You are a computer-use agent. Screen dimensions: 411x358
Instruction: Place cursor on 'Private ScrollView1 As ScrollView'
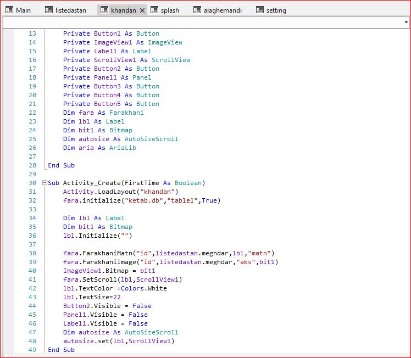126,60
